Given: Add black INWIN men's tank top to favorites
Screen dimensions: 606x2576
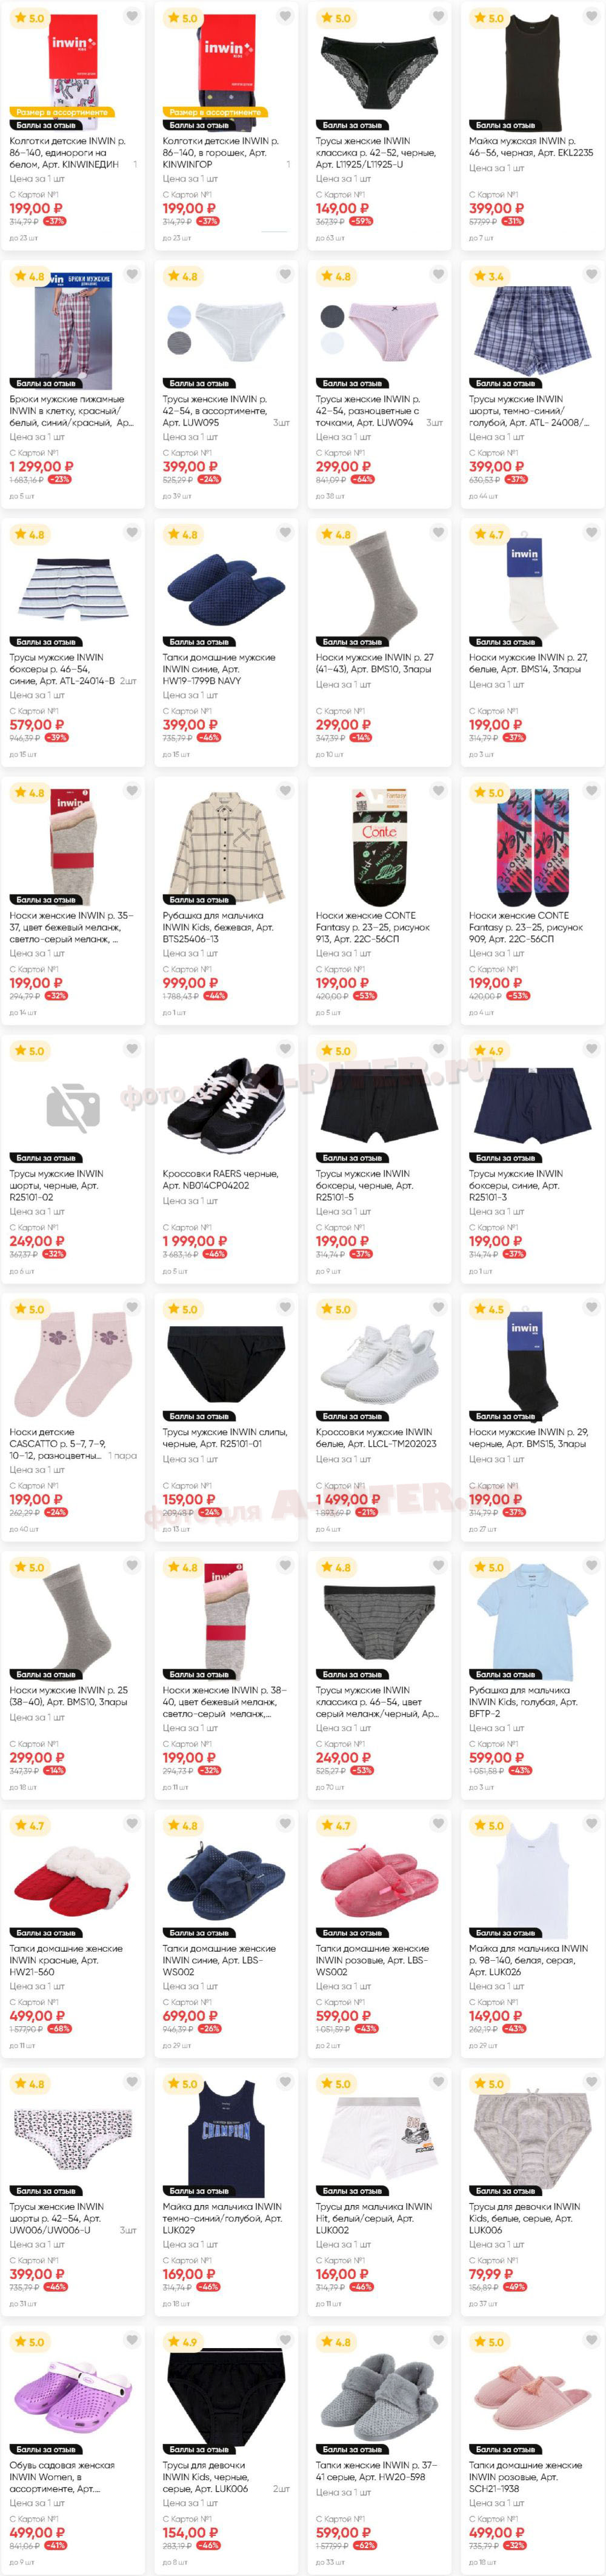Looking at the screenshot, I should [x=591, y=16].
